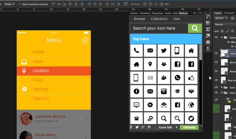Pick the double gears icon
The width and height of the screenshot is (236, 139).
pyautogui.click(x=150, y=118)
